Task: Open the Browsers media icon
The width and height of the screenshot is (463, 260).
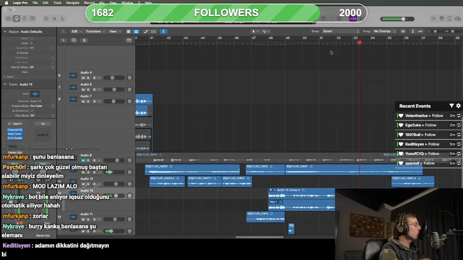Action: coord(458,18)
